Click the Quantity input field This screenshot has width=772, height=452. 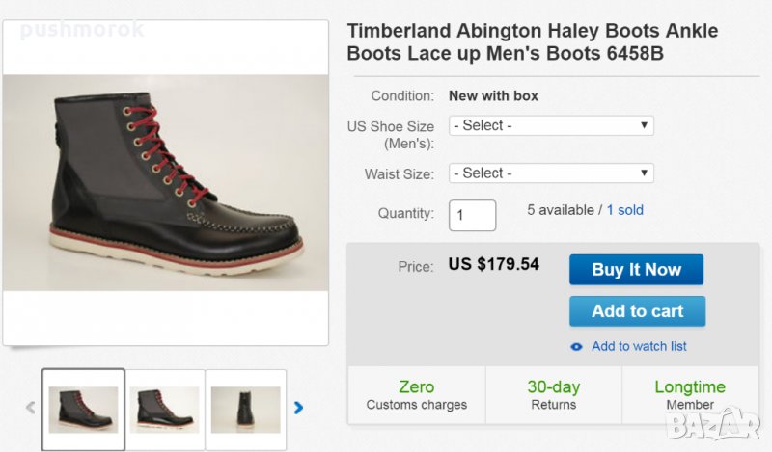pyautogui.click(x=472, y=215)
